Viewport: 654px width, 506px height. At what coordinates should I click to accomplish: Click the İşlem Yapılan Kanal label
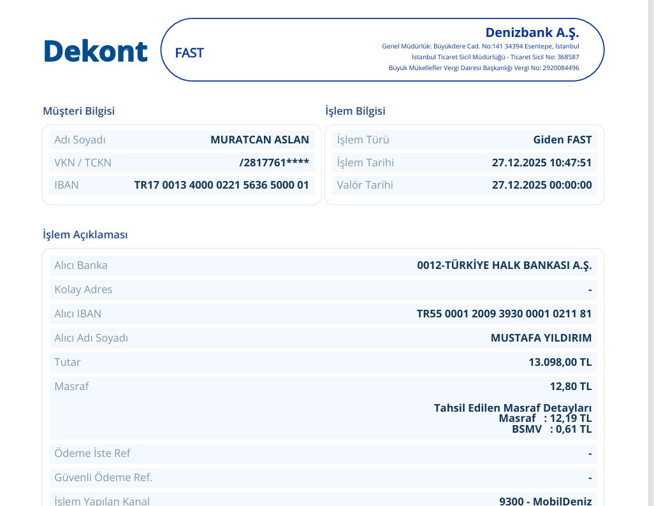click(102, 501)
